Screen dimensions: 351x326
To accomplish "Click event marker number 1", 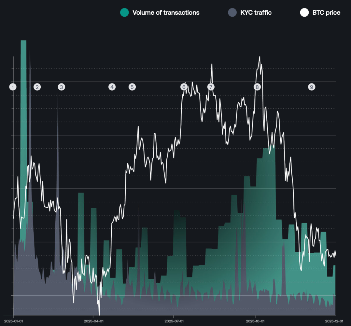I will pyautogui.click(x=13, y=87).
